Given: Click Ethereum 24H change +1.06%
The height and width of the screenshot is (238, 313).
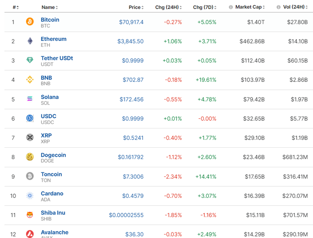Looking at the screenshot, I should 173,41.
